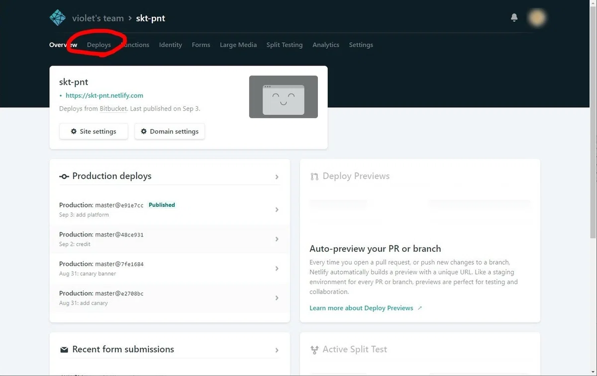Click the site preview smiley thumbnail
The height and width of the screenshot is (376, 597).
click(284, 97)
